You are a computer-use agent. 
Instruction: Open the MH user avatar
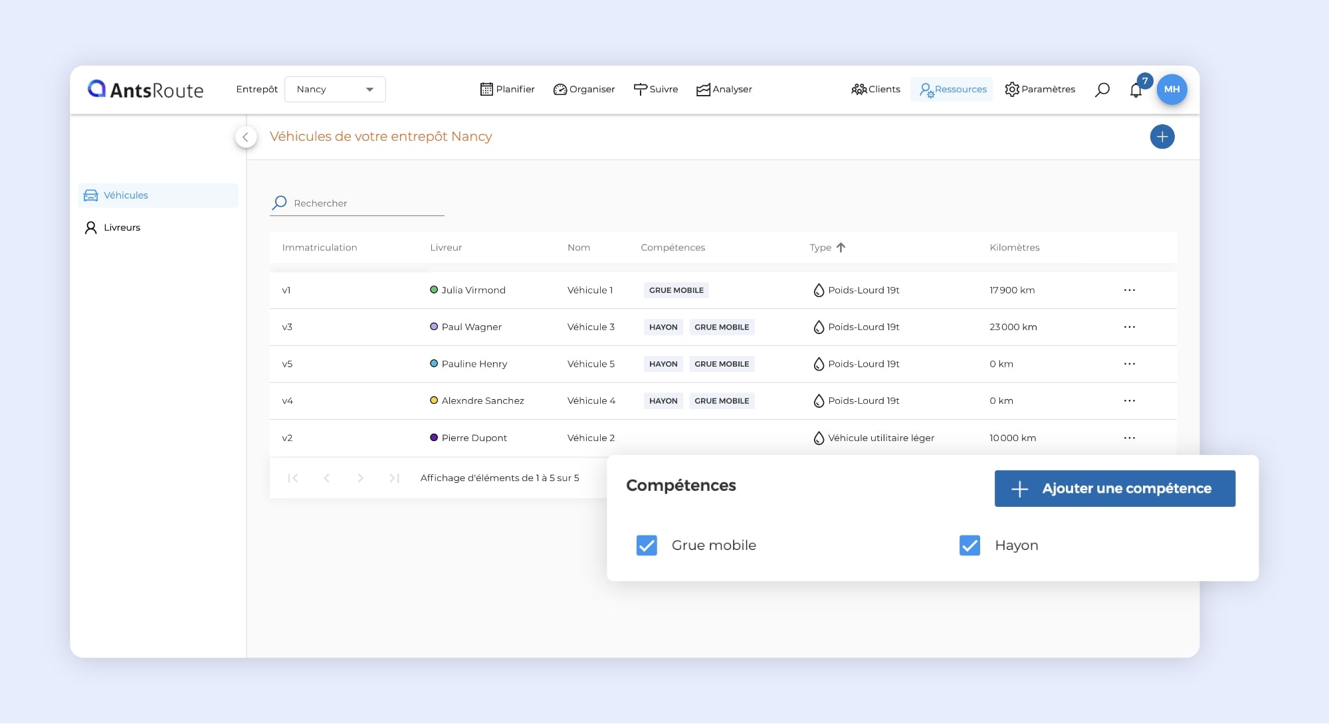point(1172,89)
